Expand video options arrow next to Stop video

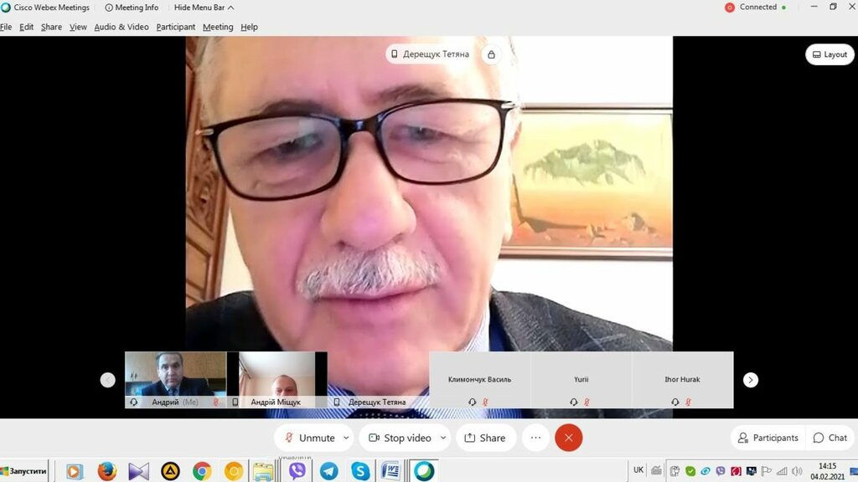click(x=443, y=438)
